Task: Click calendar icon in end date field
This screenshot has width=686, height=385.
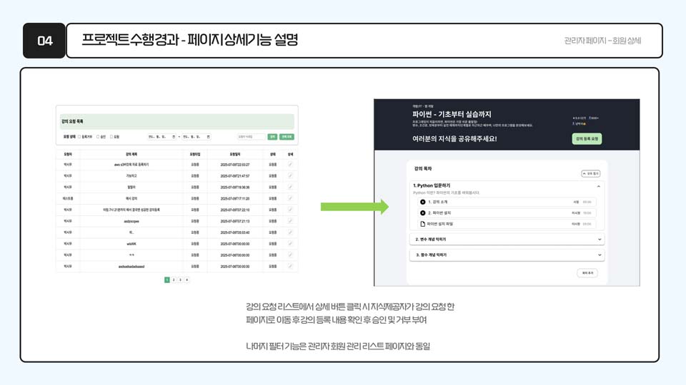Action: (x=208, y=137)
